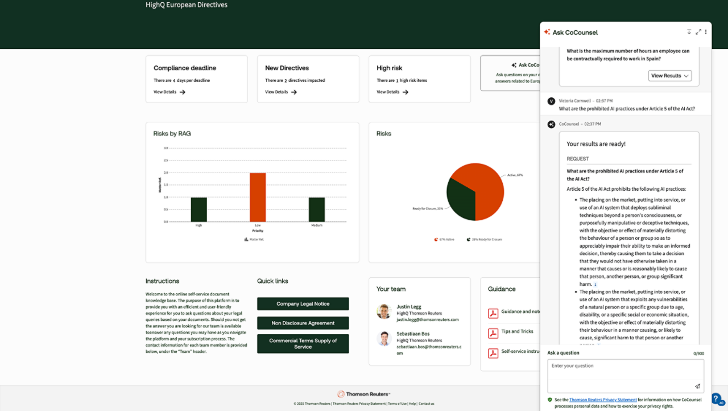The height and width of the screenshot is (411, 728).
Task: Click the orange Low priority bar
Action: coord(258,197)
